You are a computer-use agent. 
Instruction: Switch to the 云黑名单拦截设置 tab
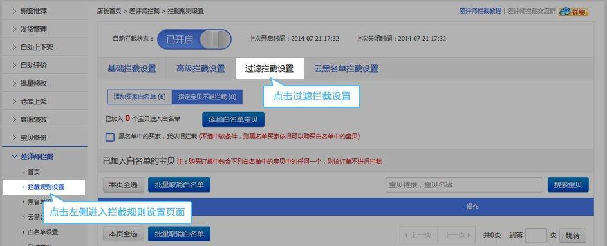[346, 69]
